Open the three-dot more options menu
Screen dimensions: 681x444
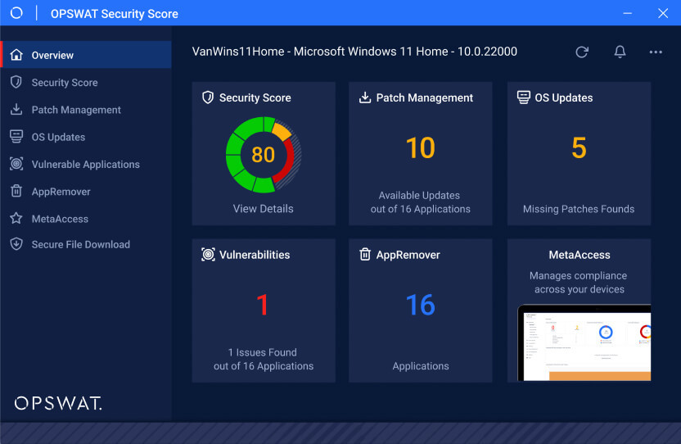[x=656, y=52]
